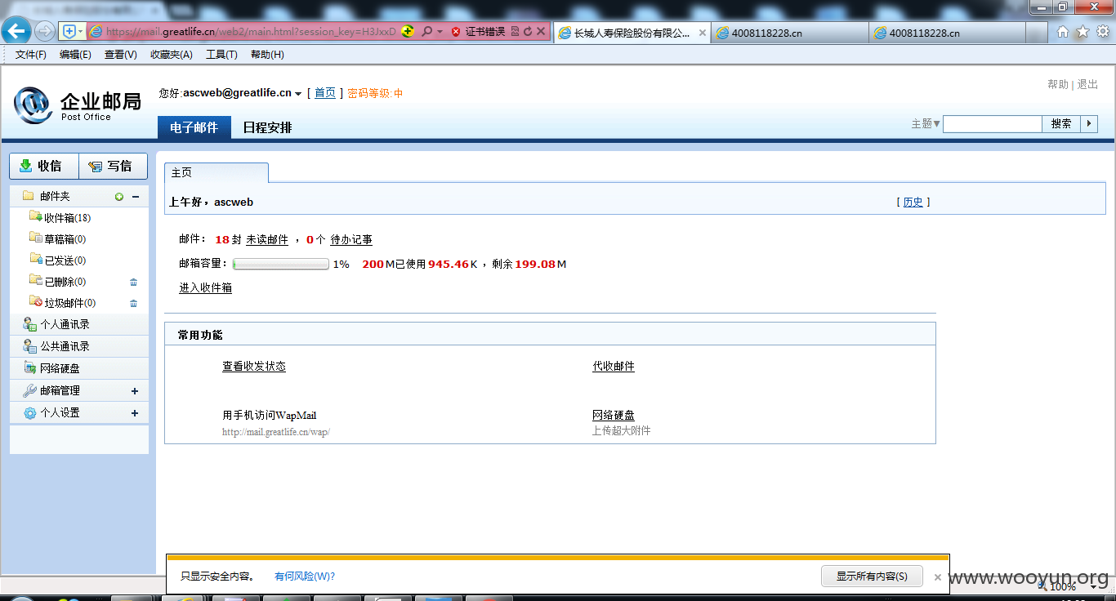Image resolution: width=1116 pixels, height=601 pixels.
Task: Click the trash icon beside 已删除
Action: click(x=133, y=283)
